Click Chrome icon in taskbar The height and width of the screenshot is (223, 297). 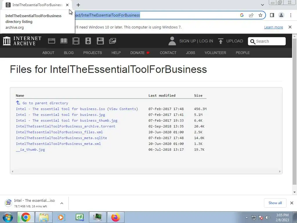pyautogui.click(x=26, y=217)
